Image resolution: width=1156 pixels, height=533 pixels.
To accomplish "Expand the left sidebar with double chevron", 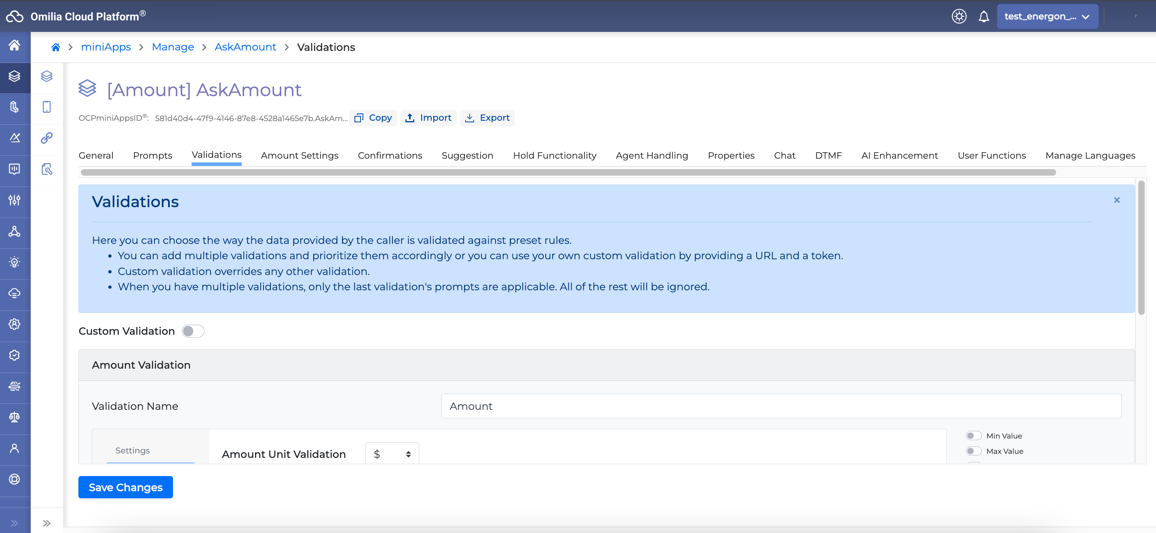I will (x=15, y=523).
